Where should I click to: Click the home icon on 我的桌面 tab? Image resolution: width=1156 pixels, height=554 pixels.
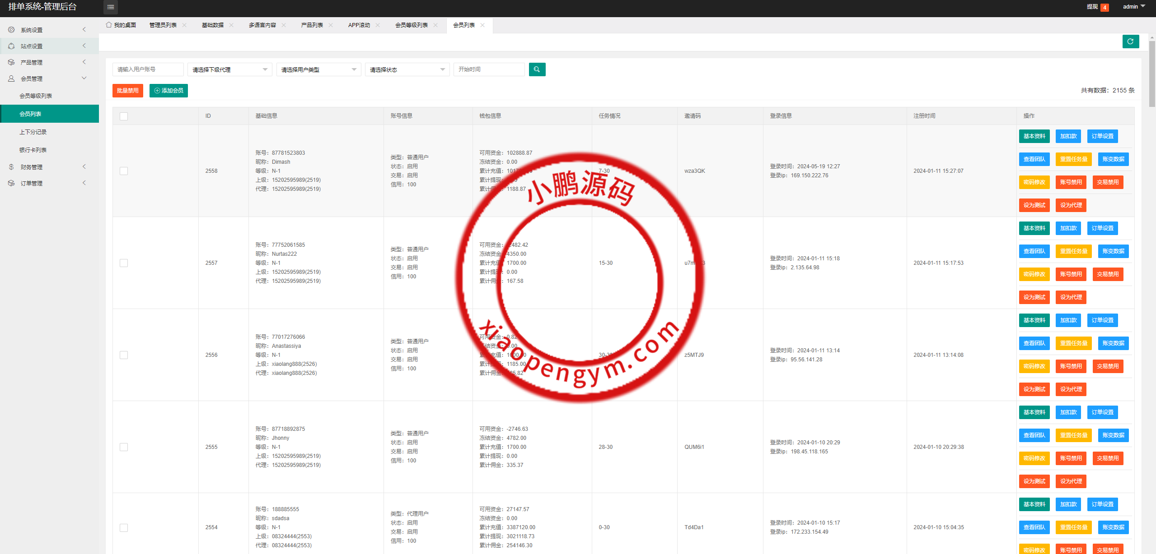pos(109,25)
